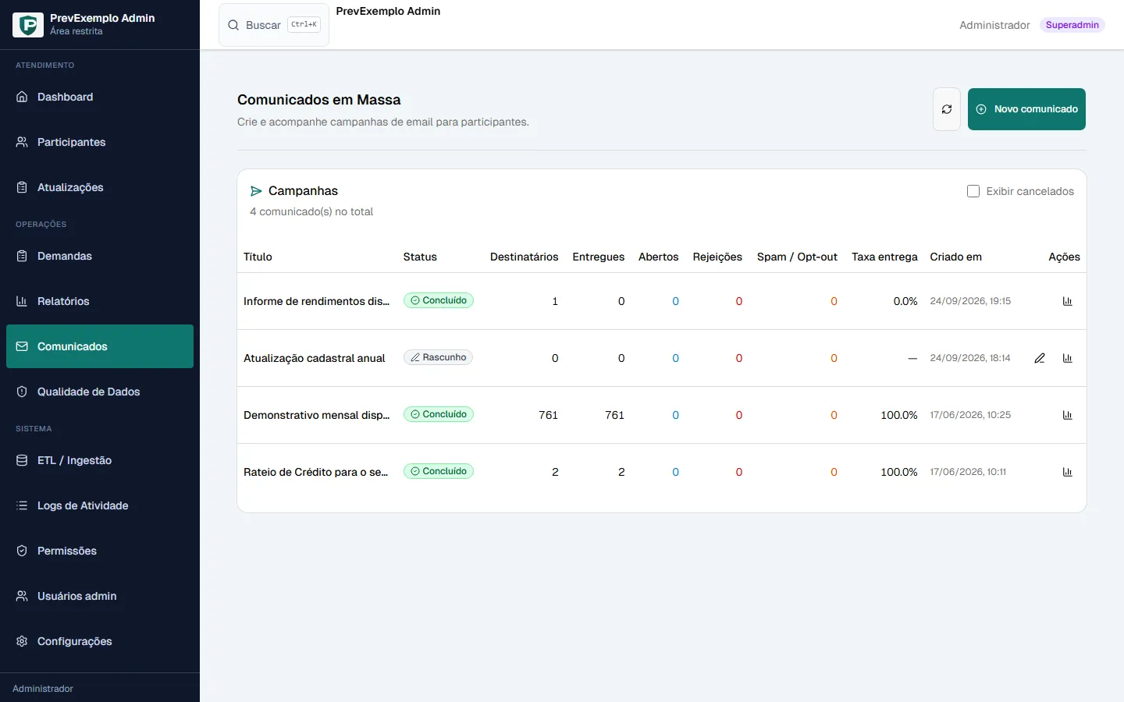Open Dashboard from the sidebar
The image size is (1124, 702).
[100, 97]
